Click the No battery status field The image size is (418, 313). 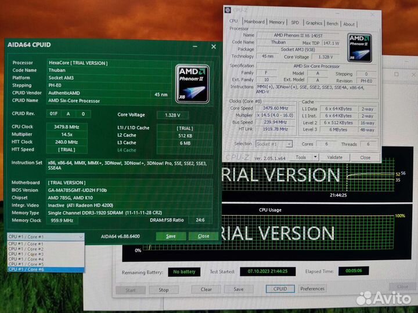[x=184, y=272]
